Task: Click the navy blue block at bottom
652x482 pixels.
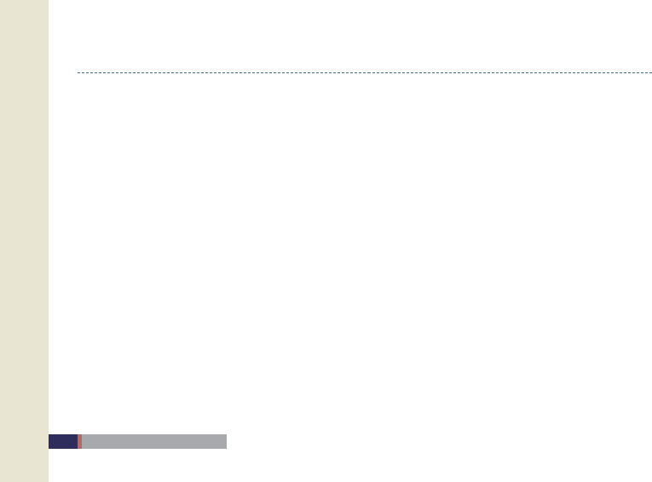Action: pos(63,441)
